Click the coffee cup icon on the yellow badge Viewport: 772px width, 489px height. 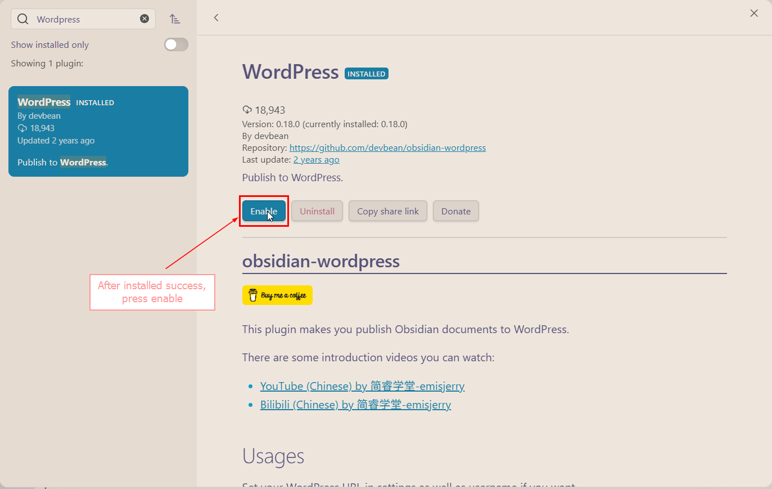pos(252,295)
